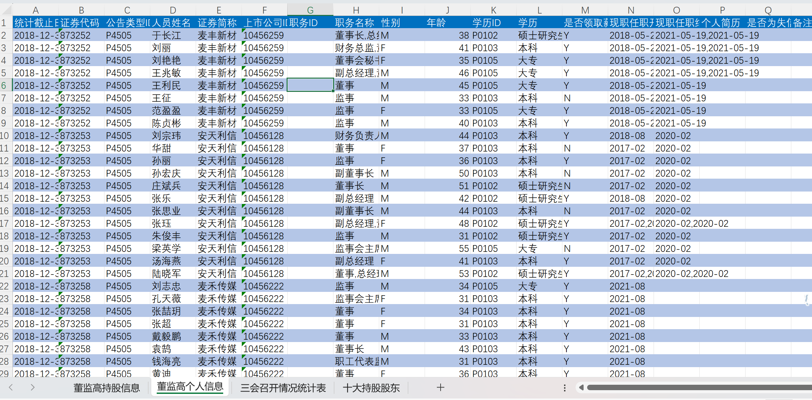The height and width of the screenshot is (400, 812).
Task: Click the select-all corner box
Action: click(6, 10)
